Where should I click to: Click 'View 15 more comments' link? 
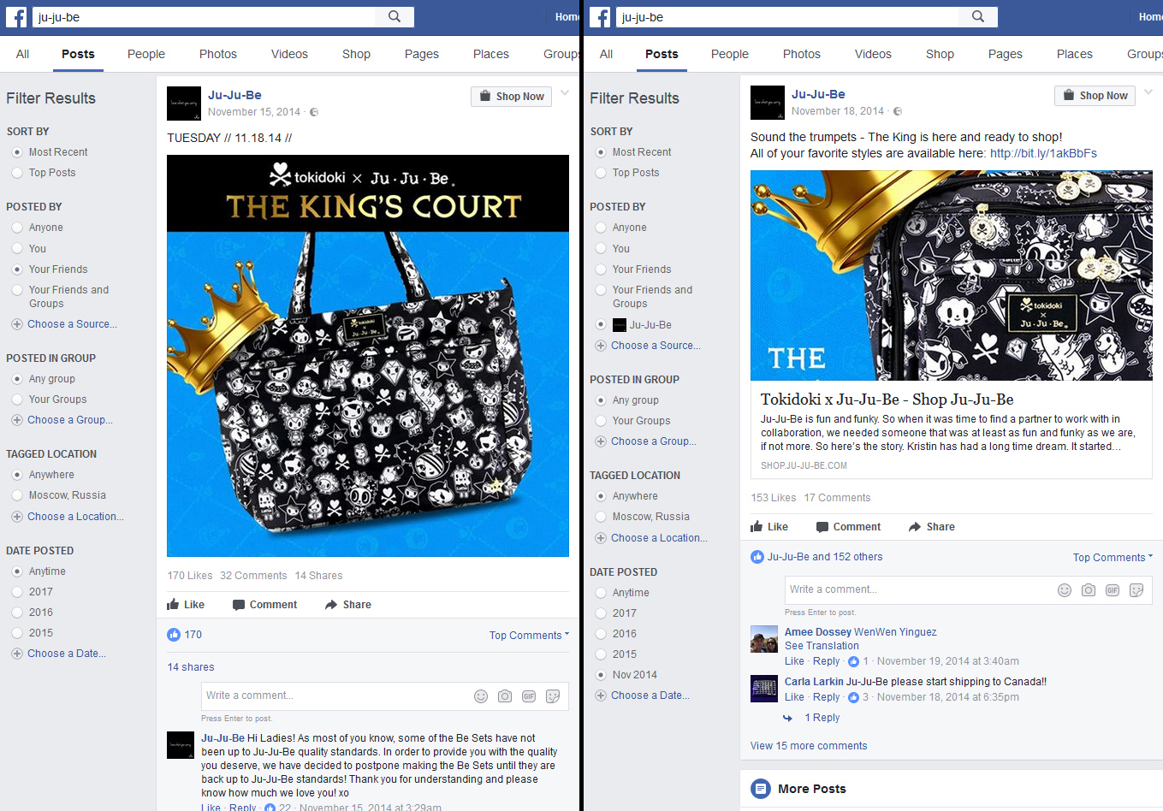click(x=809, y=746)
